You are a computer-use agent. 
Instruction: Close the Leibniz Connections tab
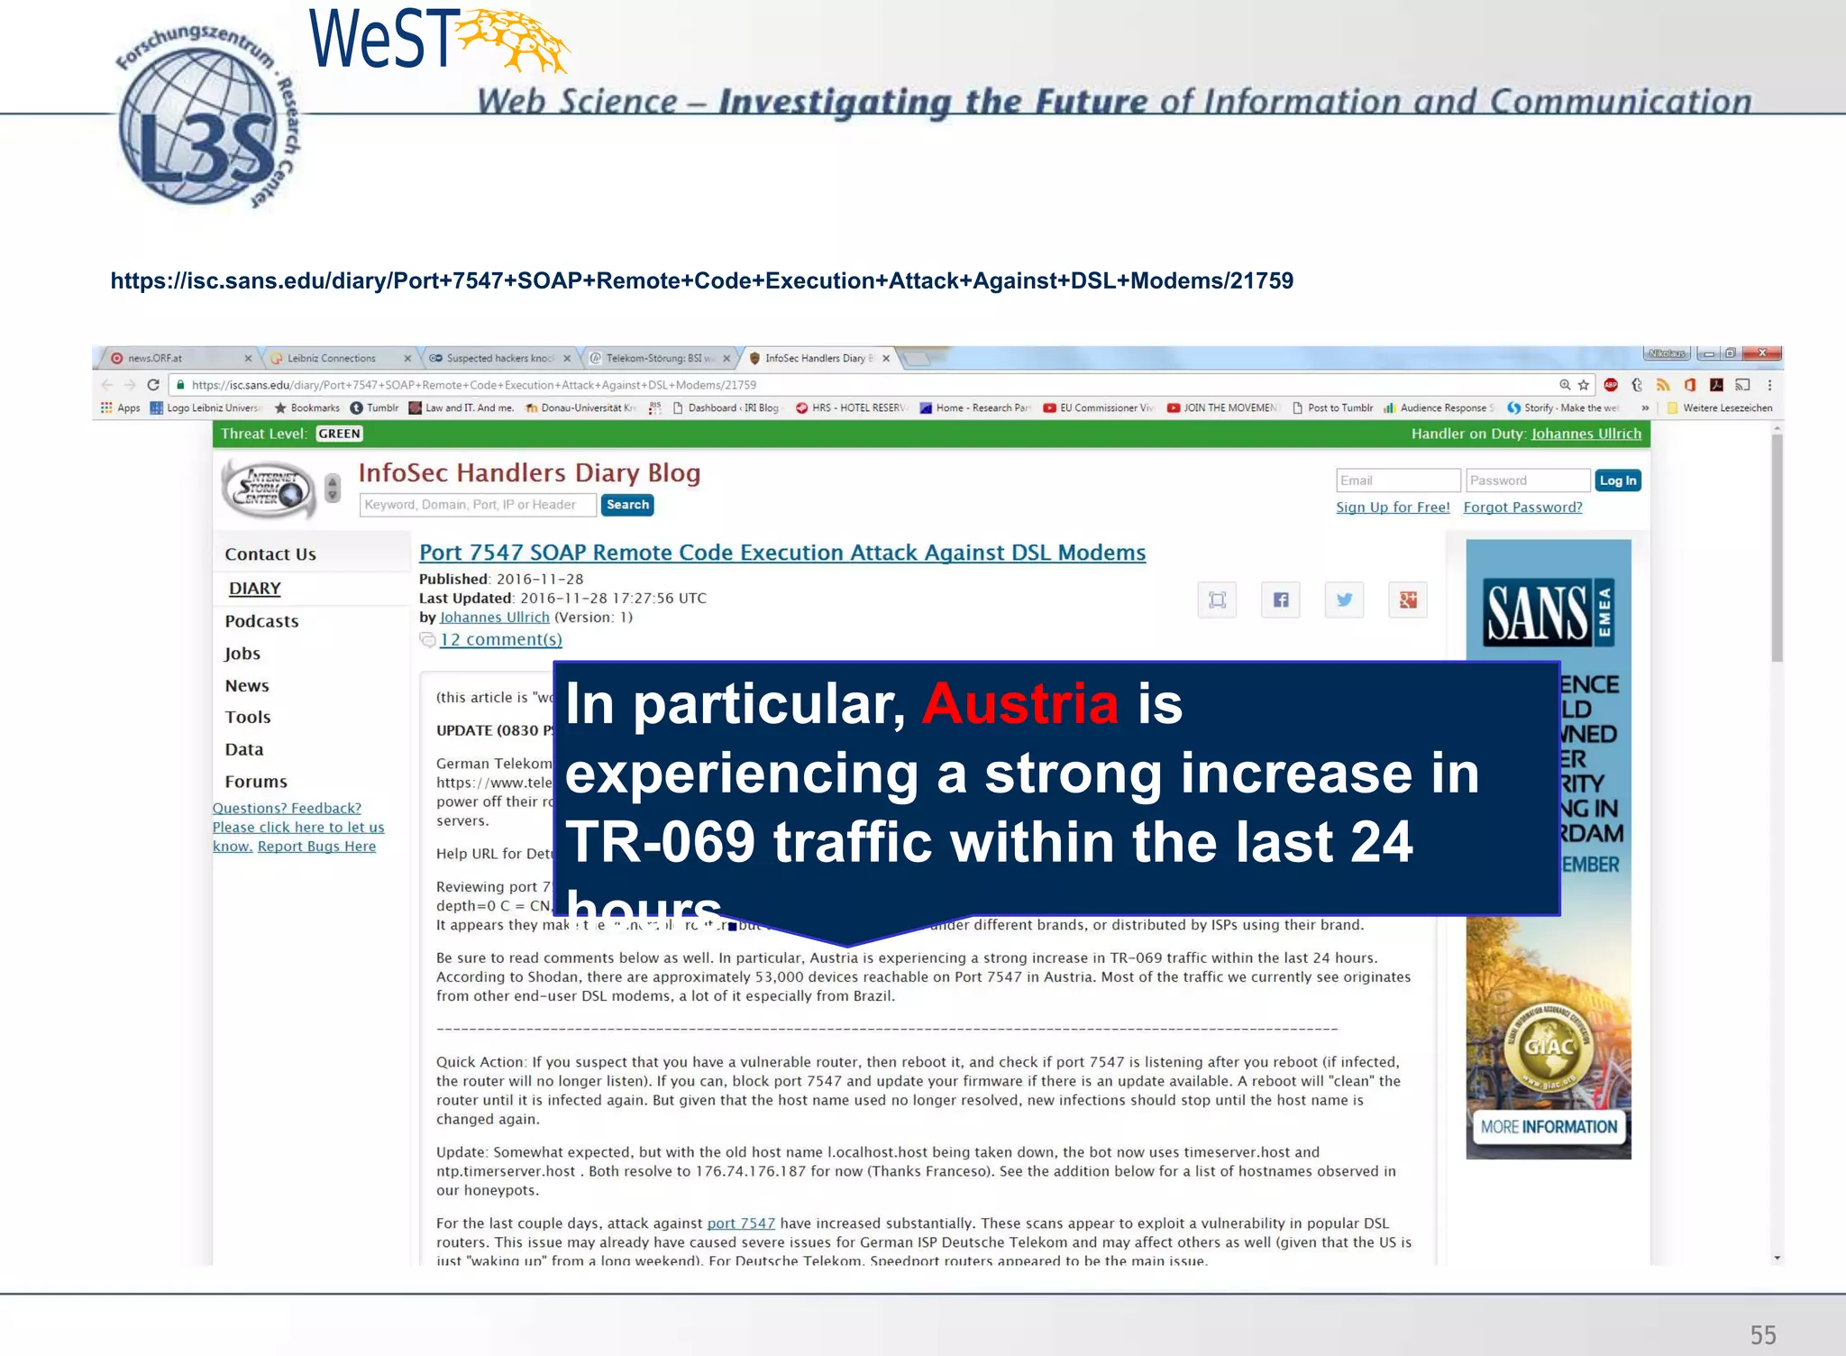pyautogui.click(x=407, y=358)
